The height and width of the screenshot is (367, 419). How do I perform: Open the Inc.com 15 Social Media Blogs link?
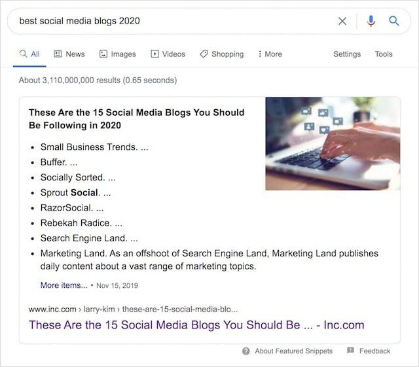tap(196, 325)
